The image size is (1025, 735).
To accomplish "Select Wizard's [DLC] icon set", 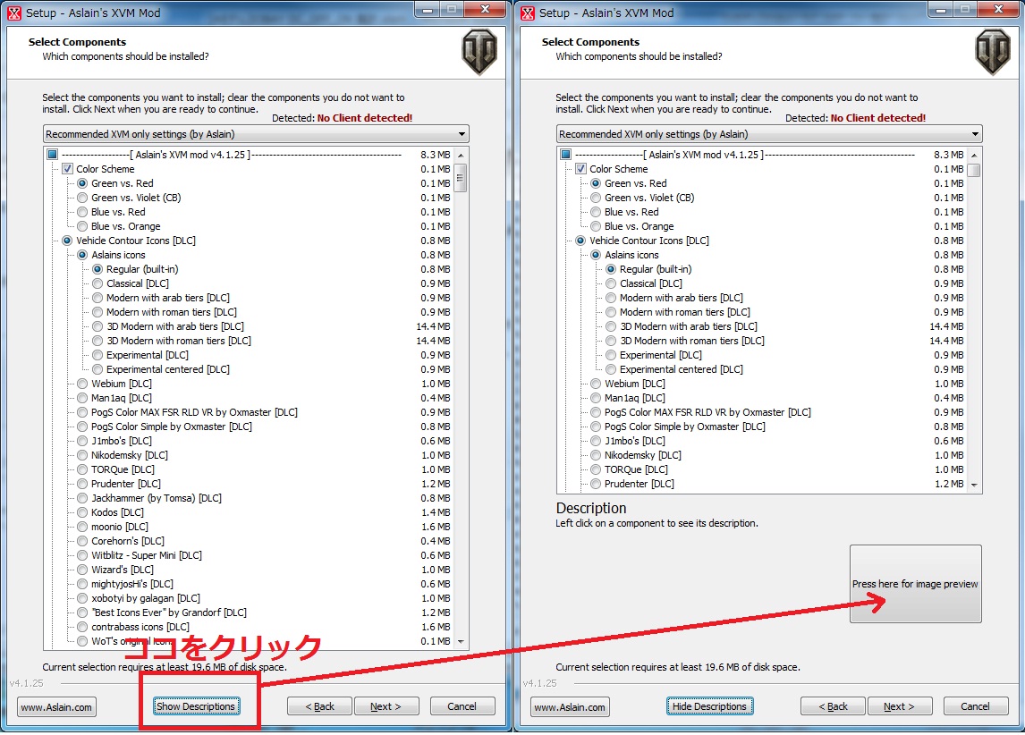I will (x=82, y=570).
